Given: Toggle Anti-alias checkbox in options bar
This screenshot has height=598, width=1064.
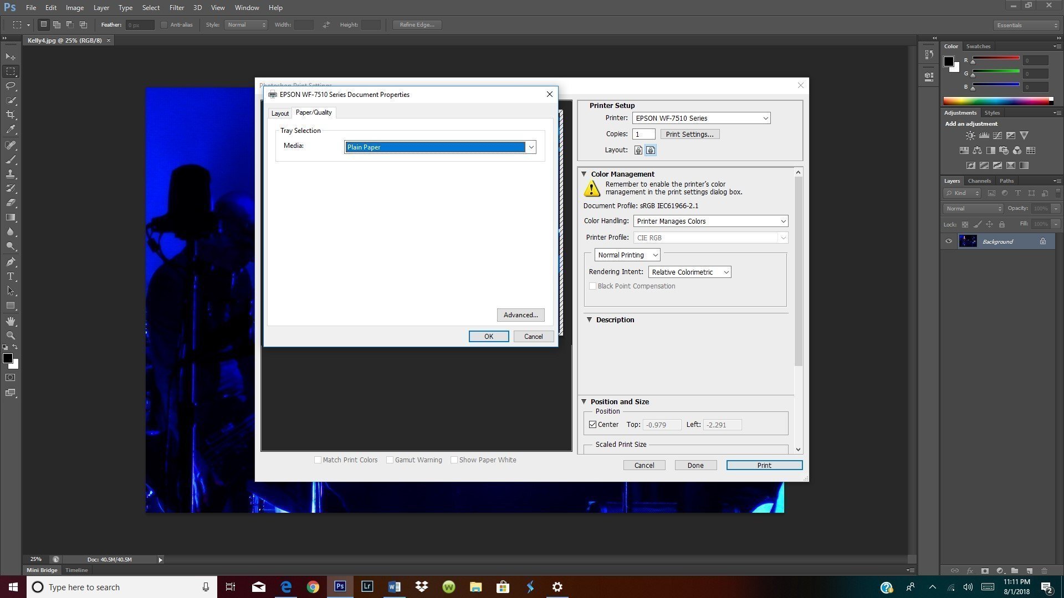Looking at the screenshot, I should coord(164,25).
